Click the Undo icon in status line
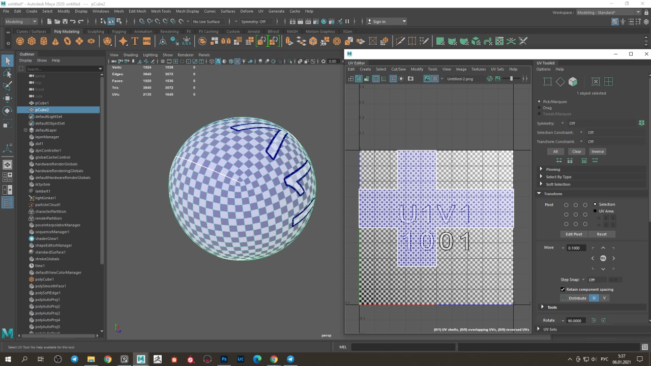651x366 pixels. point(73,21)
